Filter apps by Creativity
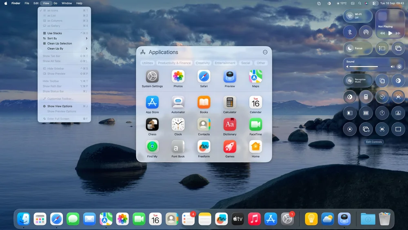Screen dimensions: 408x230 pyautogui.click(x=203, y=63)
